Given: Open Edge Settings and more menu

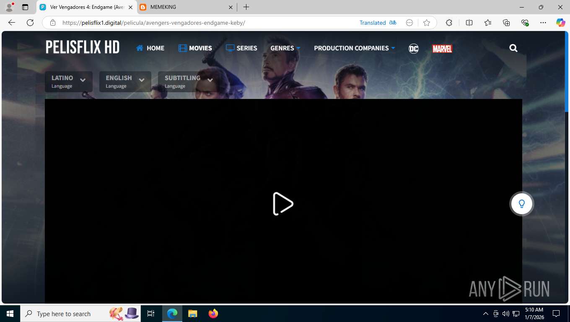Looking at the screenshot, I should click(x=543, y=23).
